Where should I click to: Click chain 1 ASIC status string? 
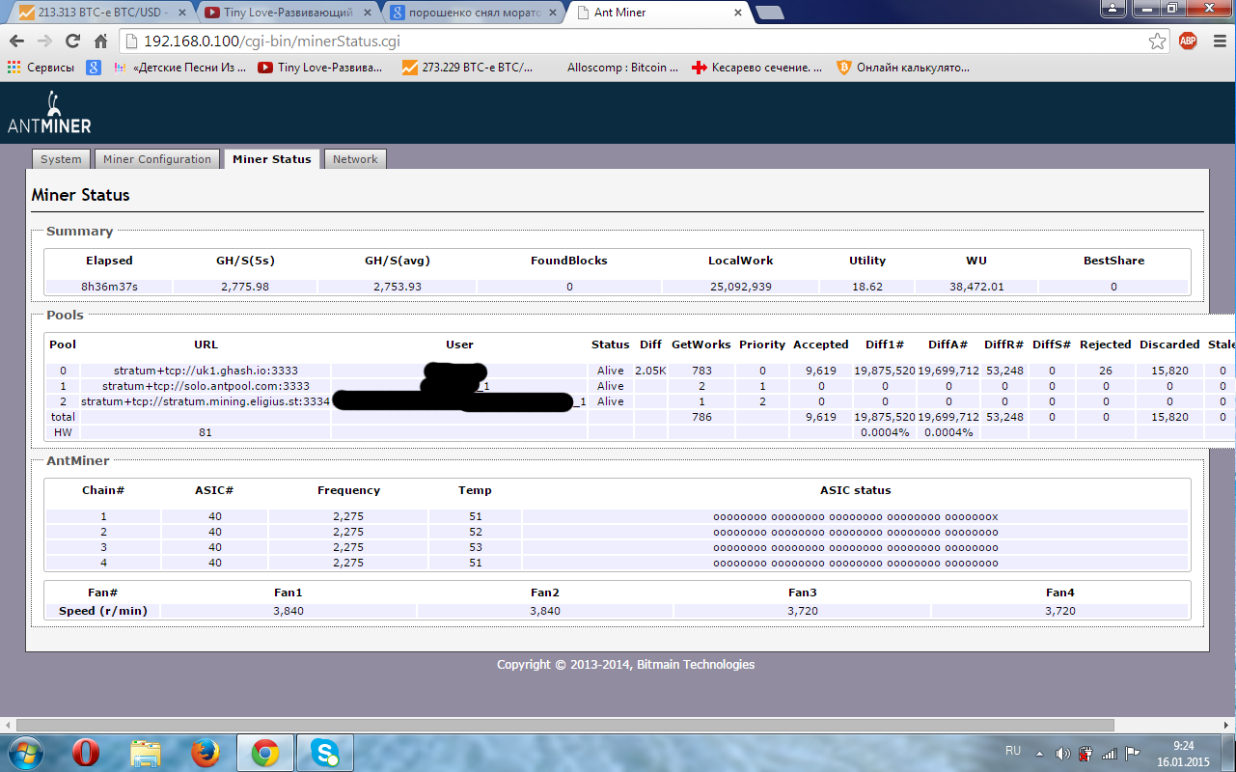(856, 516)
